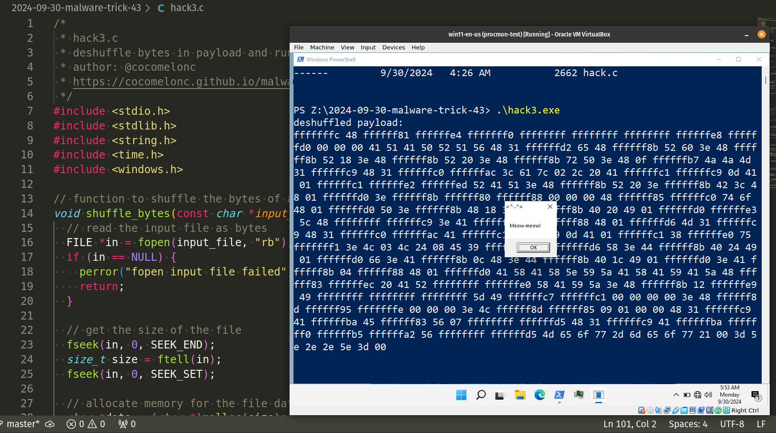The height and width of the screenshot is (433, 776).
Task: Click the PowerShell window title bar icon
Action: click(301, 59)
